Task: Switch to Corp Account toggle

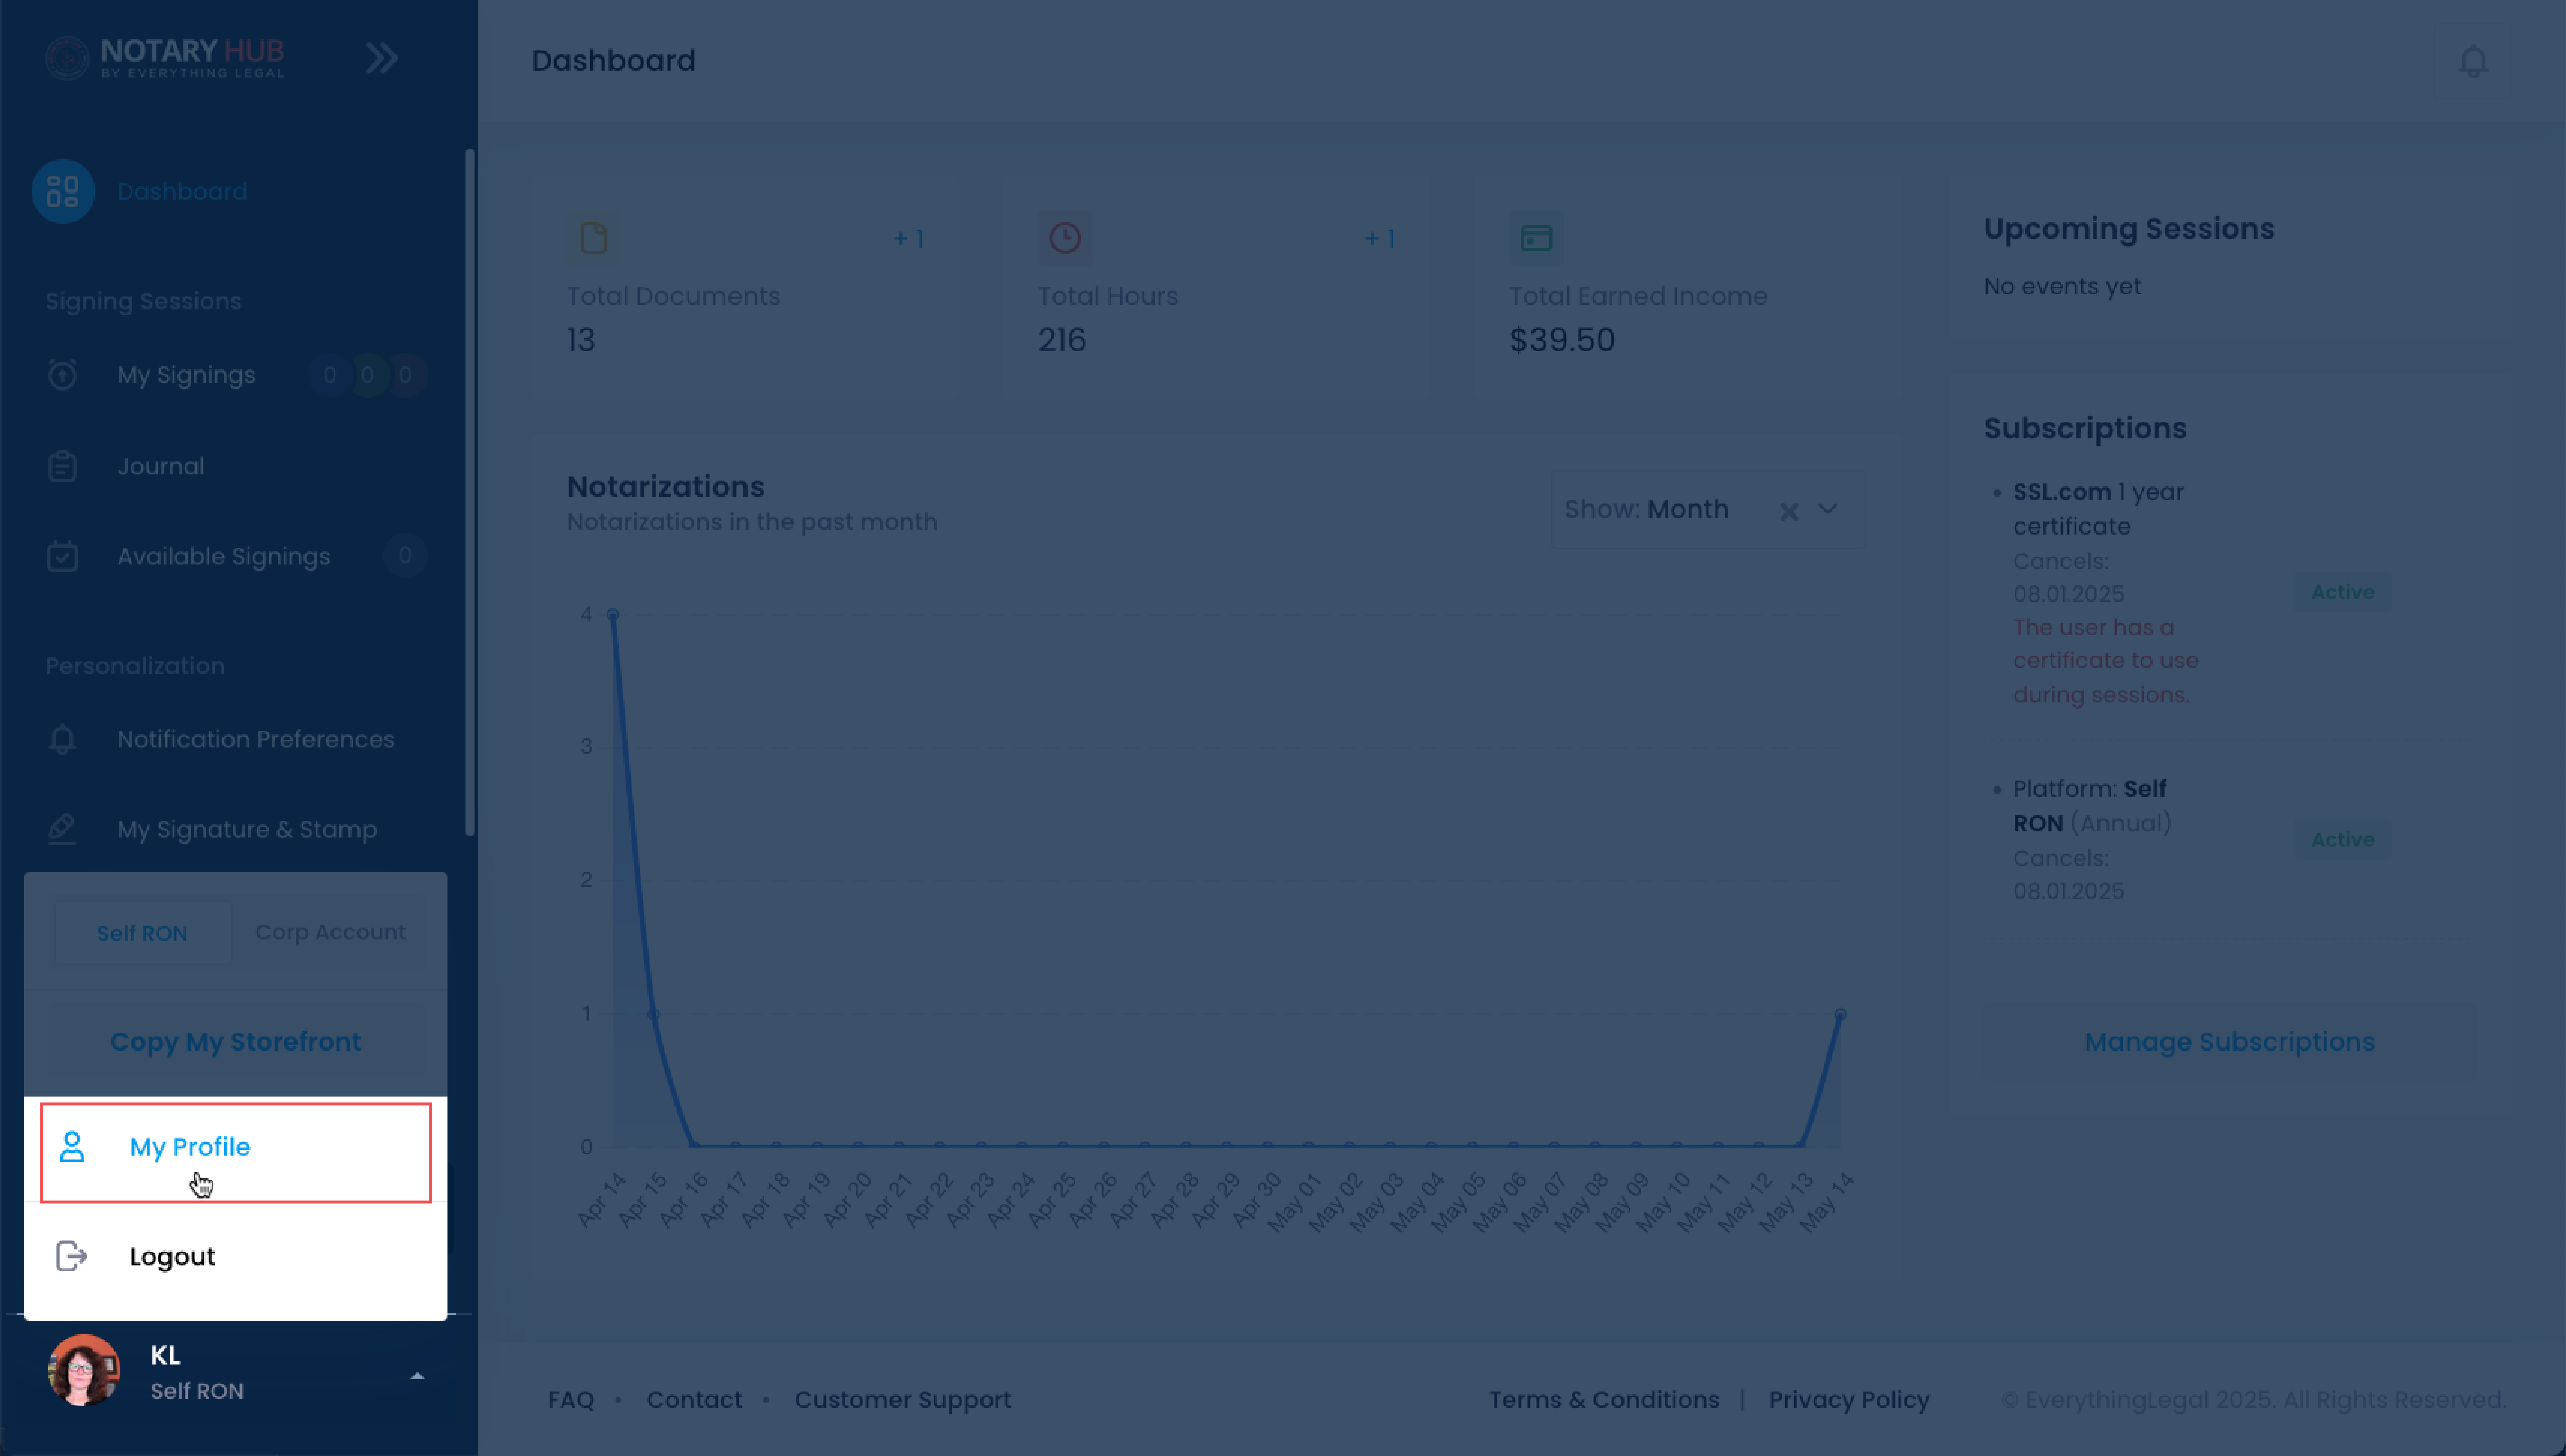Action: [330, 932]
